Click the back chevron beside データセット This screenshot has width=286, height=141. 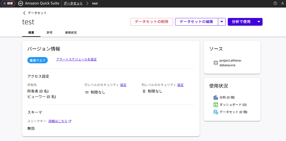25,13
